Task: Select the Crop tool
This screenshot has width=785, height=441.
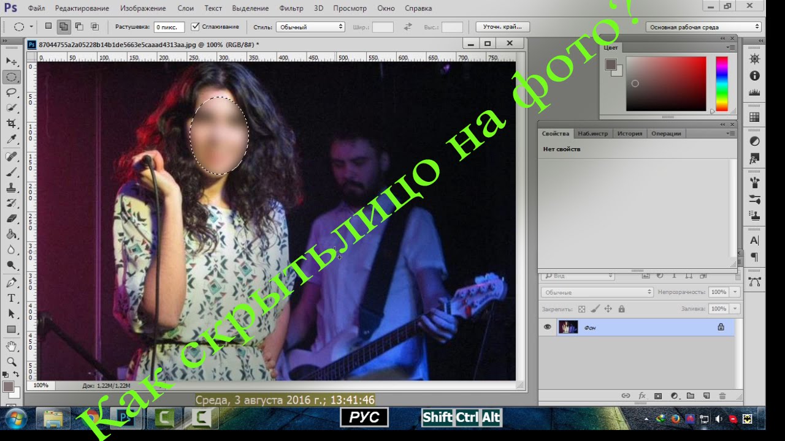Action: (x=11, y=123)
